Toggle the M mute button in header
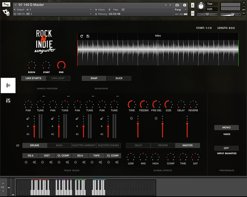 (x=193, y=13)
